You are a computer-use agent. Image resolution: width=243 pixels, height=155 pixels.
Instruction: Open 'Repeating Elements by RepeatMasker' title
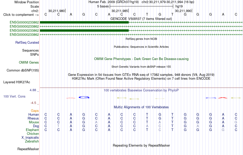tap(141, 146)
